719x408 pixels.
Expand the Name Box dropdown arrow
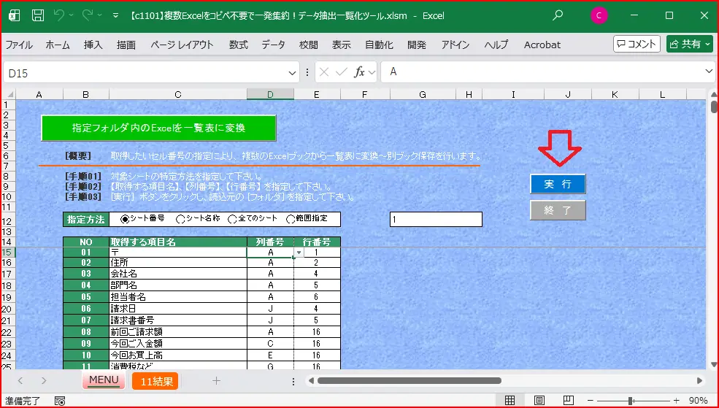pyautogui.click(x=292, y=72)
